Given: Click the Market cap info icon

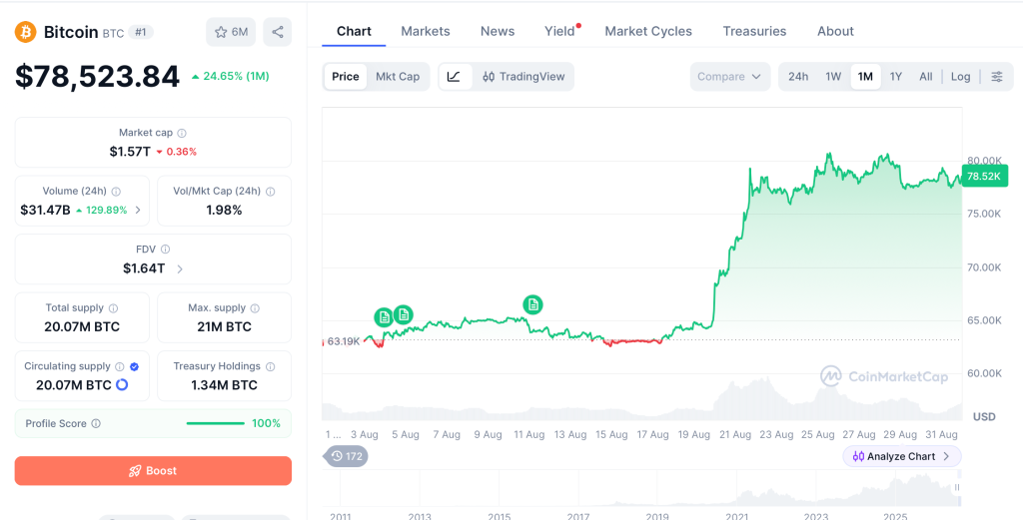Looking at the screenshot, I should (182, 133).
